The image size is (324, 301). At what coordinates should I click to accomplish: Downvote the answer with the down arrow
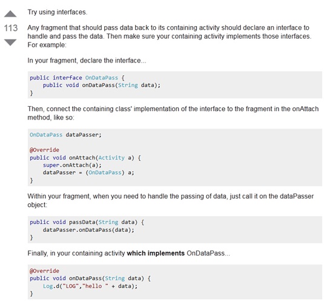(x=10, y=42)
